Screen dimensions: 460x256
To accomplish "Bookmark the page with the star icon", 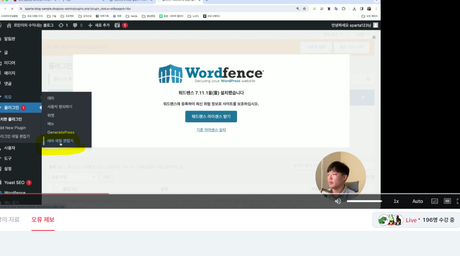I will tap(304, 9).
